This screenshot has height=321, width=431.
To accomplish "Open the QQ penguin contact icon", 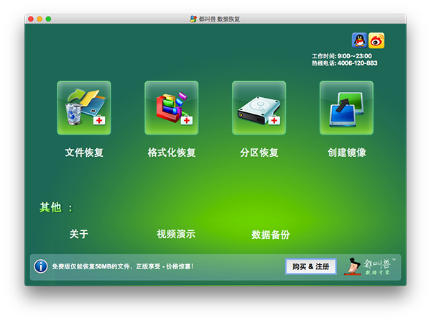I will (359, 40).
